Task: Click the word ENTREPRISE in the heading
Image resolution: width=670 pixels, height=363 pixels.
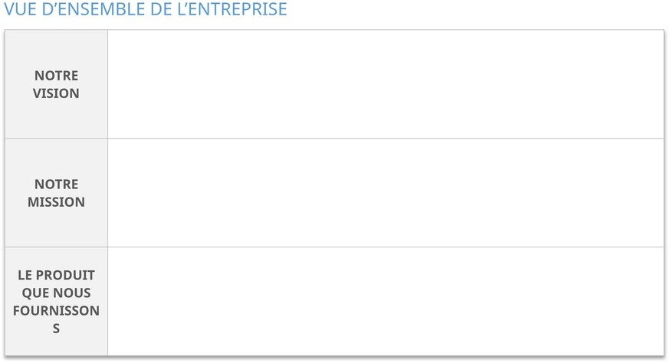Action: tap(232, 9)
